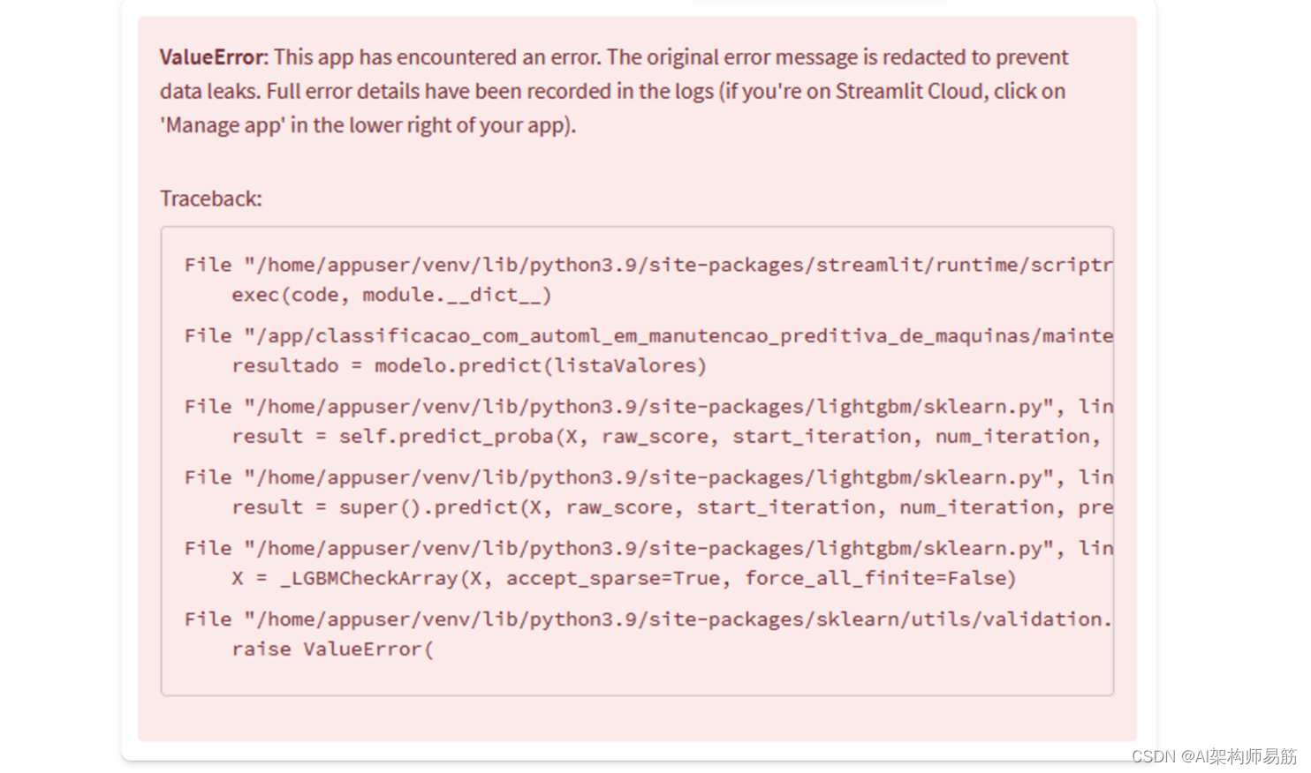Click the lightgbm File line above "_LGBMCheckArray"

click(x=648, y=548)
